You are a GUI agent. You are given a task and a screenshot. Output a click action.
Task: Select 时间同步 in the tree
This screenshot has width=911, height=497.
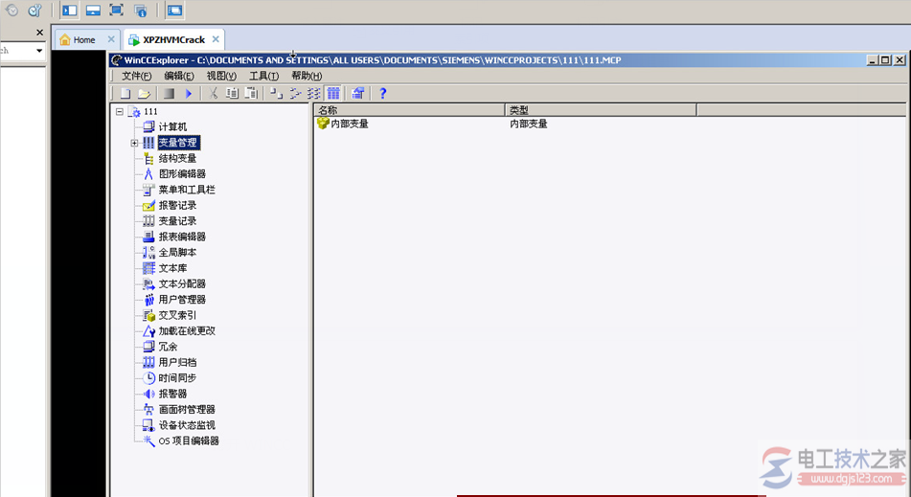177,377
